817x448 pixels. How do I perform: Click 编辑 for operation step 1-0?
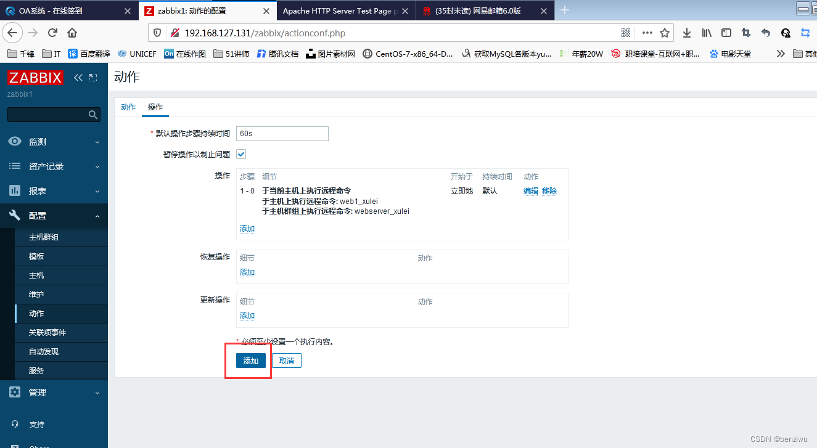[531, 191]
